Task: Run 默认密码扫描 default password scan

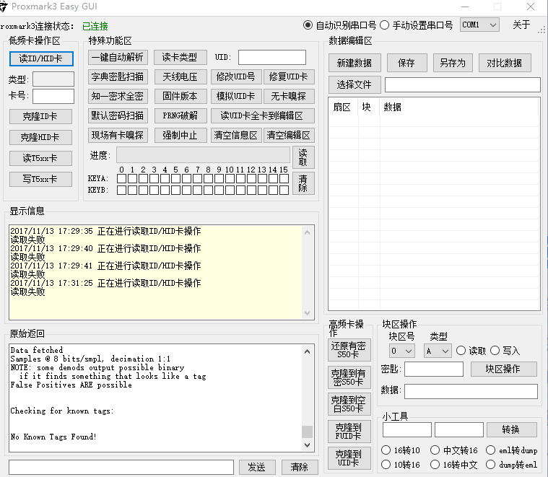Action: [118, 116]
